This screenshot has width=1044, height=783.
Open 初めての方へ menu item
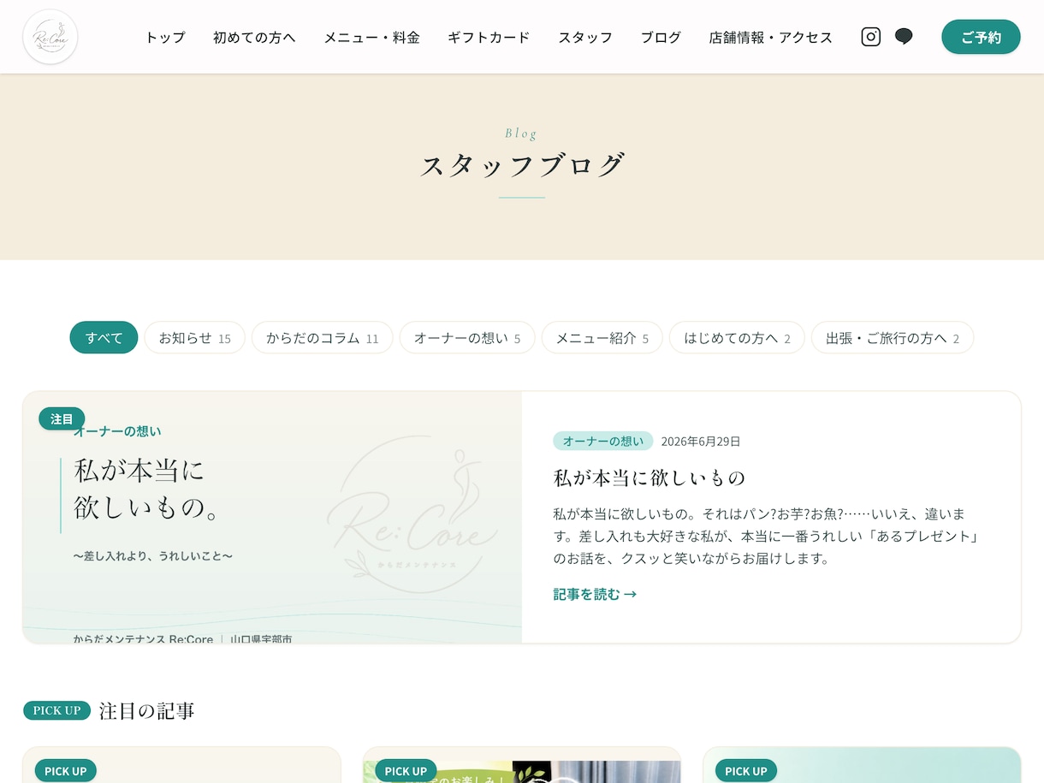tap(254, 38)
